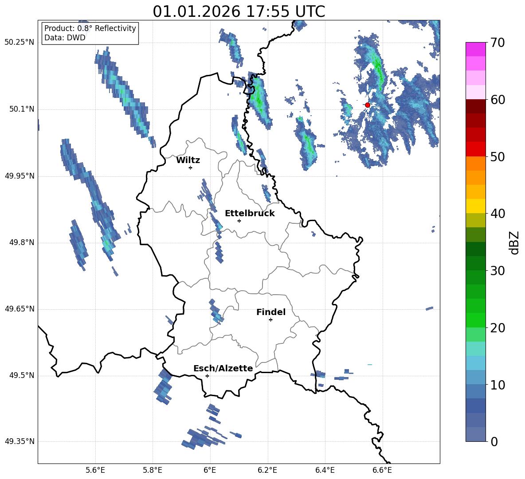This screenshot has height=479, width=525.
Task: Click the pale pink swatch just above 60 dBZ
Action: point(475,92)
